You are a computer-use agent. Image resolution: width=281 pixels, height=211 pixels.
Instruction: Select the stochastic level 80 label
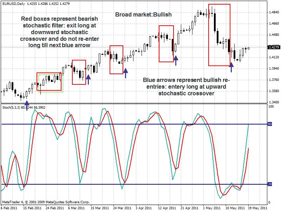270,124
